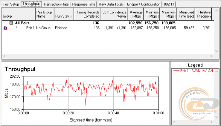This screenshot has width=221, height=126.
Task: Click the Pair 1 chart icon
Action: pos(6,28)
